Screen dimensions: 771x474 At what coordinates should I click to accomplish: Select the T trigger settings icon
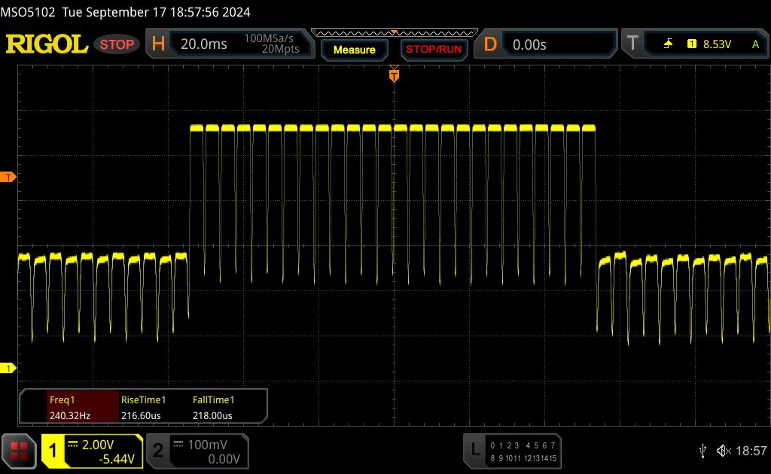[x=632, y=44]
